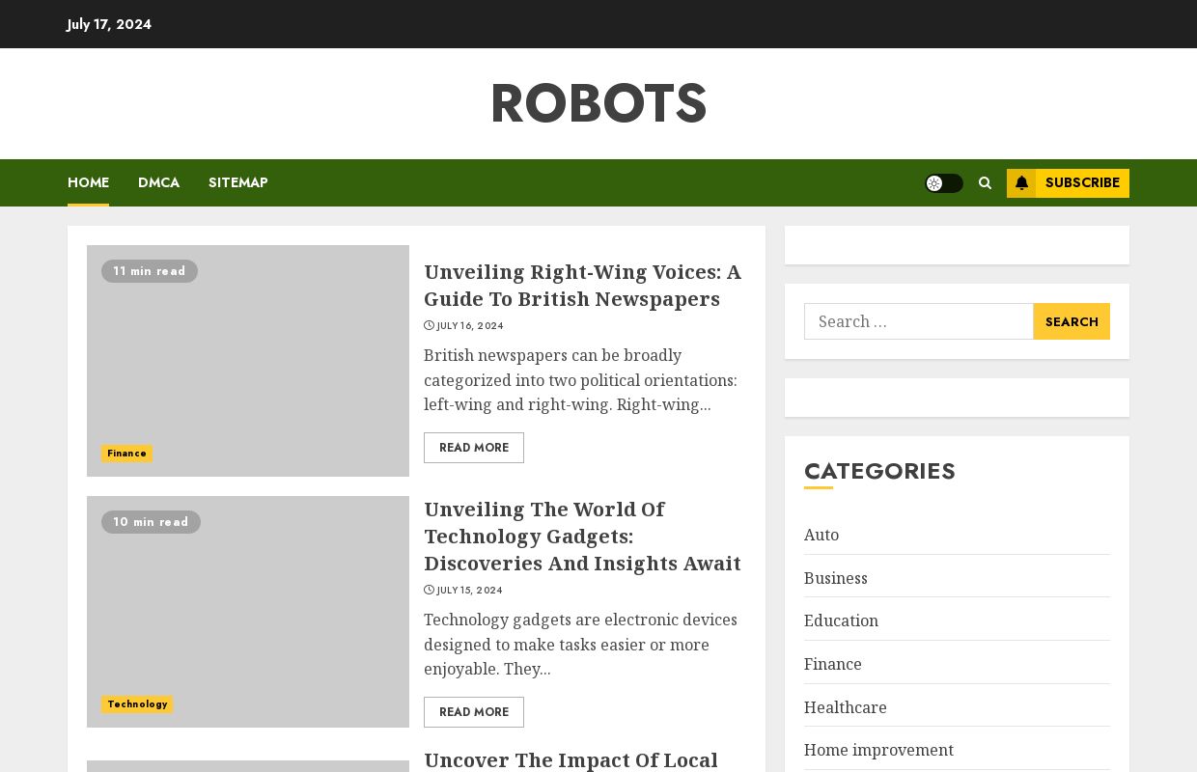Viewport: 1197px width, 772px height.
Task: Click the ROBOTS site title
Action: point(598,103)
